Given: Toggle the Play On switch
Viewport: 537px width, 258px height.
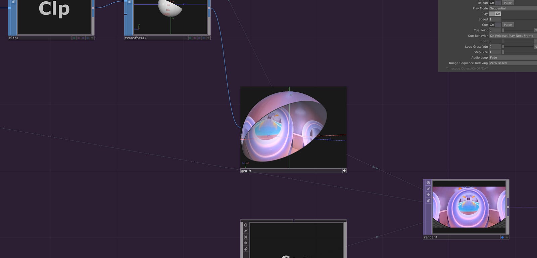Looking at the screenshot, I should pyautogui.click(x=495, y=14).
